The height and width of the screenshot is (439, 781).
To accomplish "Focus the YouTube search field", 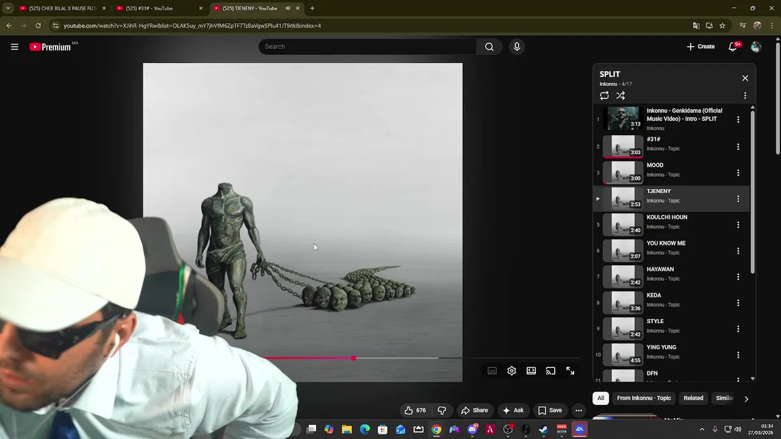I will 367,47.
